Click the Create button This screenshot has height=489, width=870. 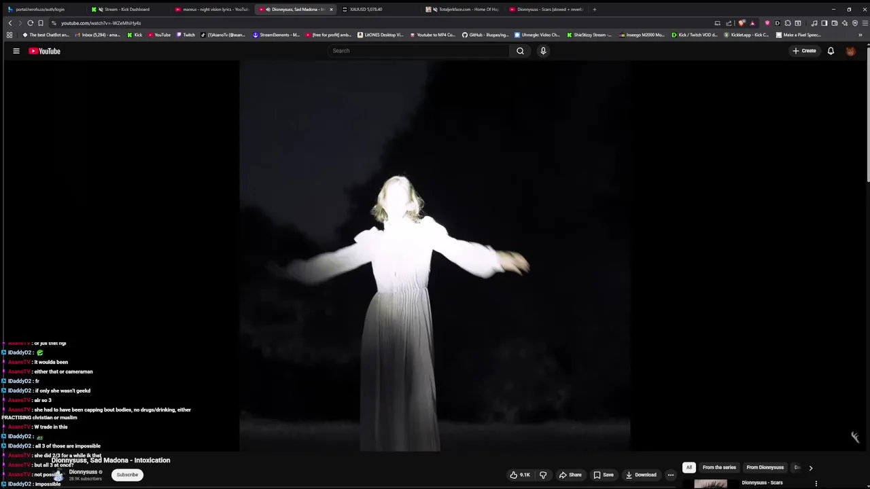click(x=804, y=51)
